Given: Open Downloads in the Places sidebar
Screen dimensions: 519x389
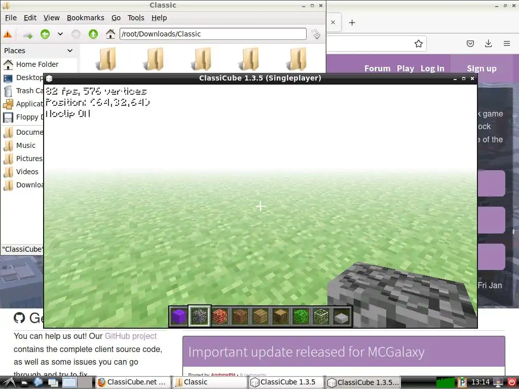Looking at the screenshot, I should 23,185.
